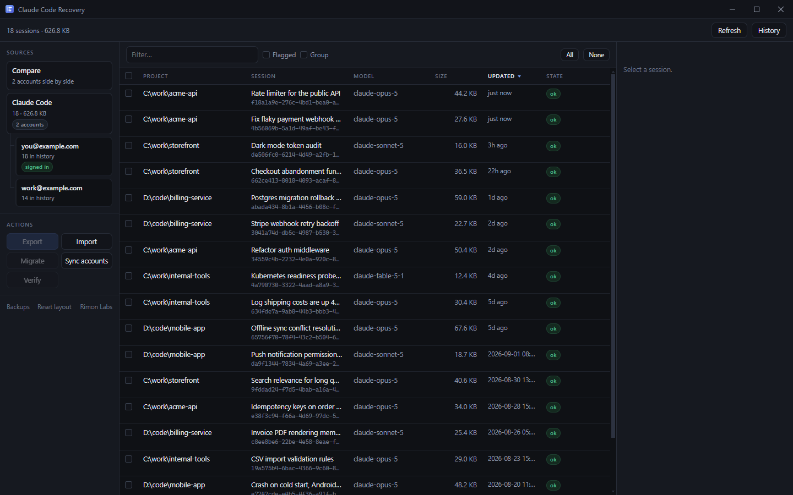793x495 pixels.
Task: Click the Verify action button
Action: pos(32,280)
